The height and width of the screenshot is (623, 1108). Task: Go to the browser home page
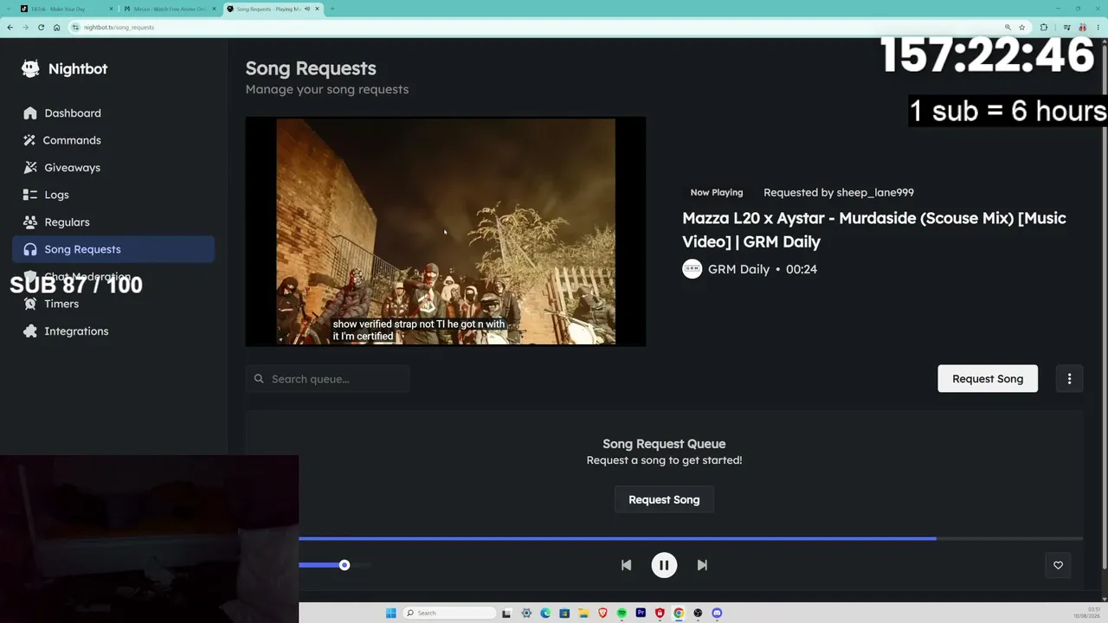click(56, 28)
